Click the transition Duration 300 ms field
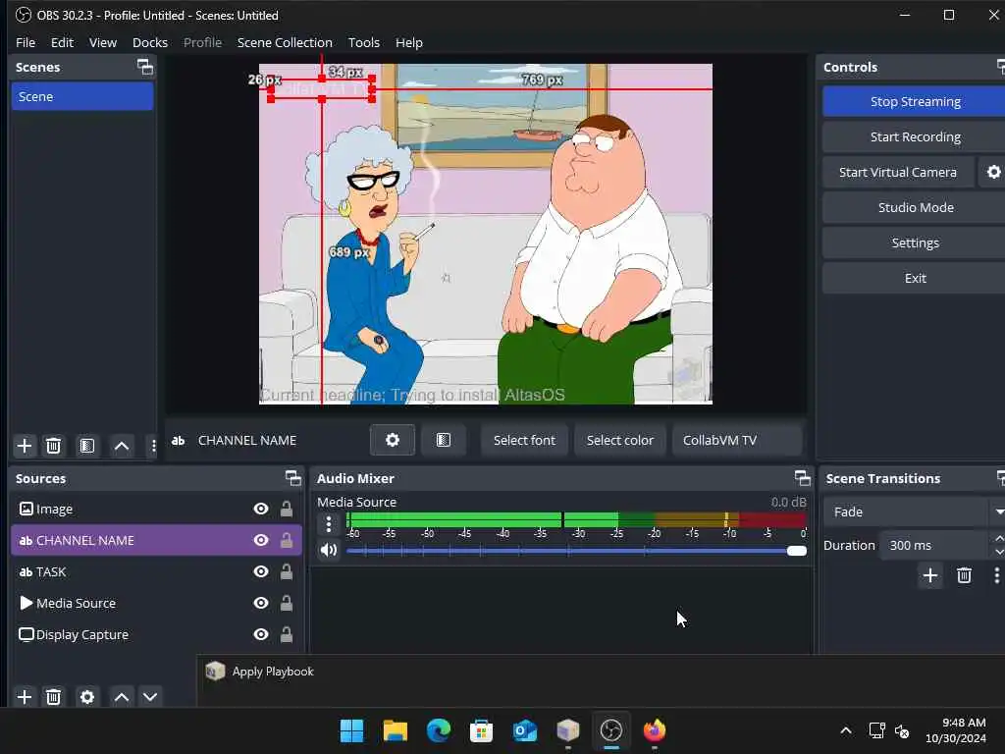 (934, 545)
